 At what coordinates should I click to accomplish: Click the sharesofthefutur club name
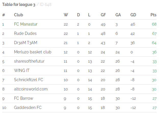(29, 61)
